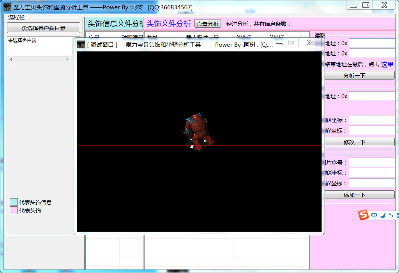Click the 修改一下 button
Screen dimensions: 399x273
[x=354, y=142]
